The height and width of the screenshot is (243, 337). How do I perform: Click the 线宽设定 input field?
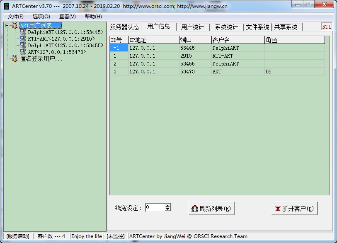(x=155, y=207)
